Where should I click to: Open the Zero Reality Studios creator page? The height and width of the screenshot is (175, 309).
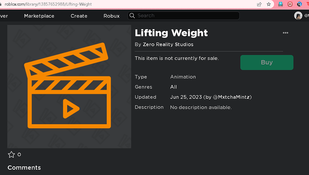pyautogui.click(x=168, y=44)
